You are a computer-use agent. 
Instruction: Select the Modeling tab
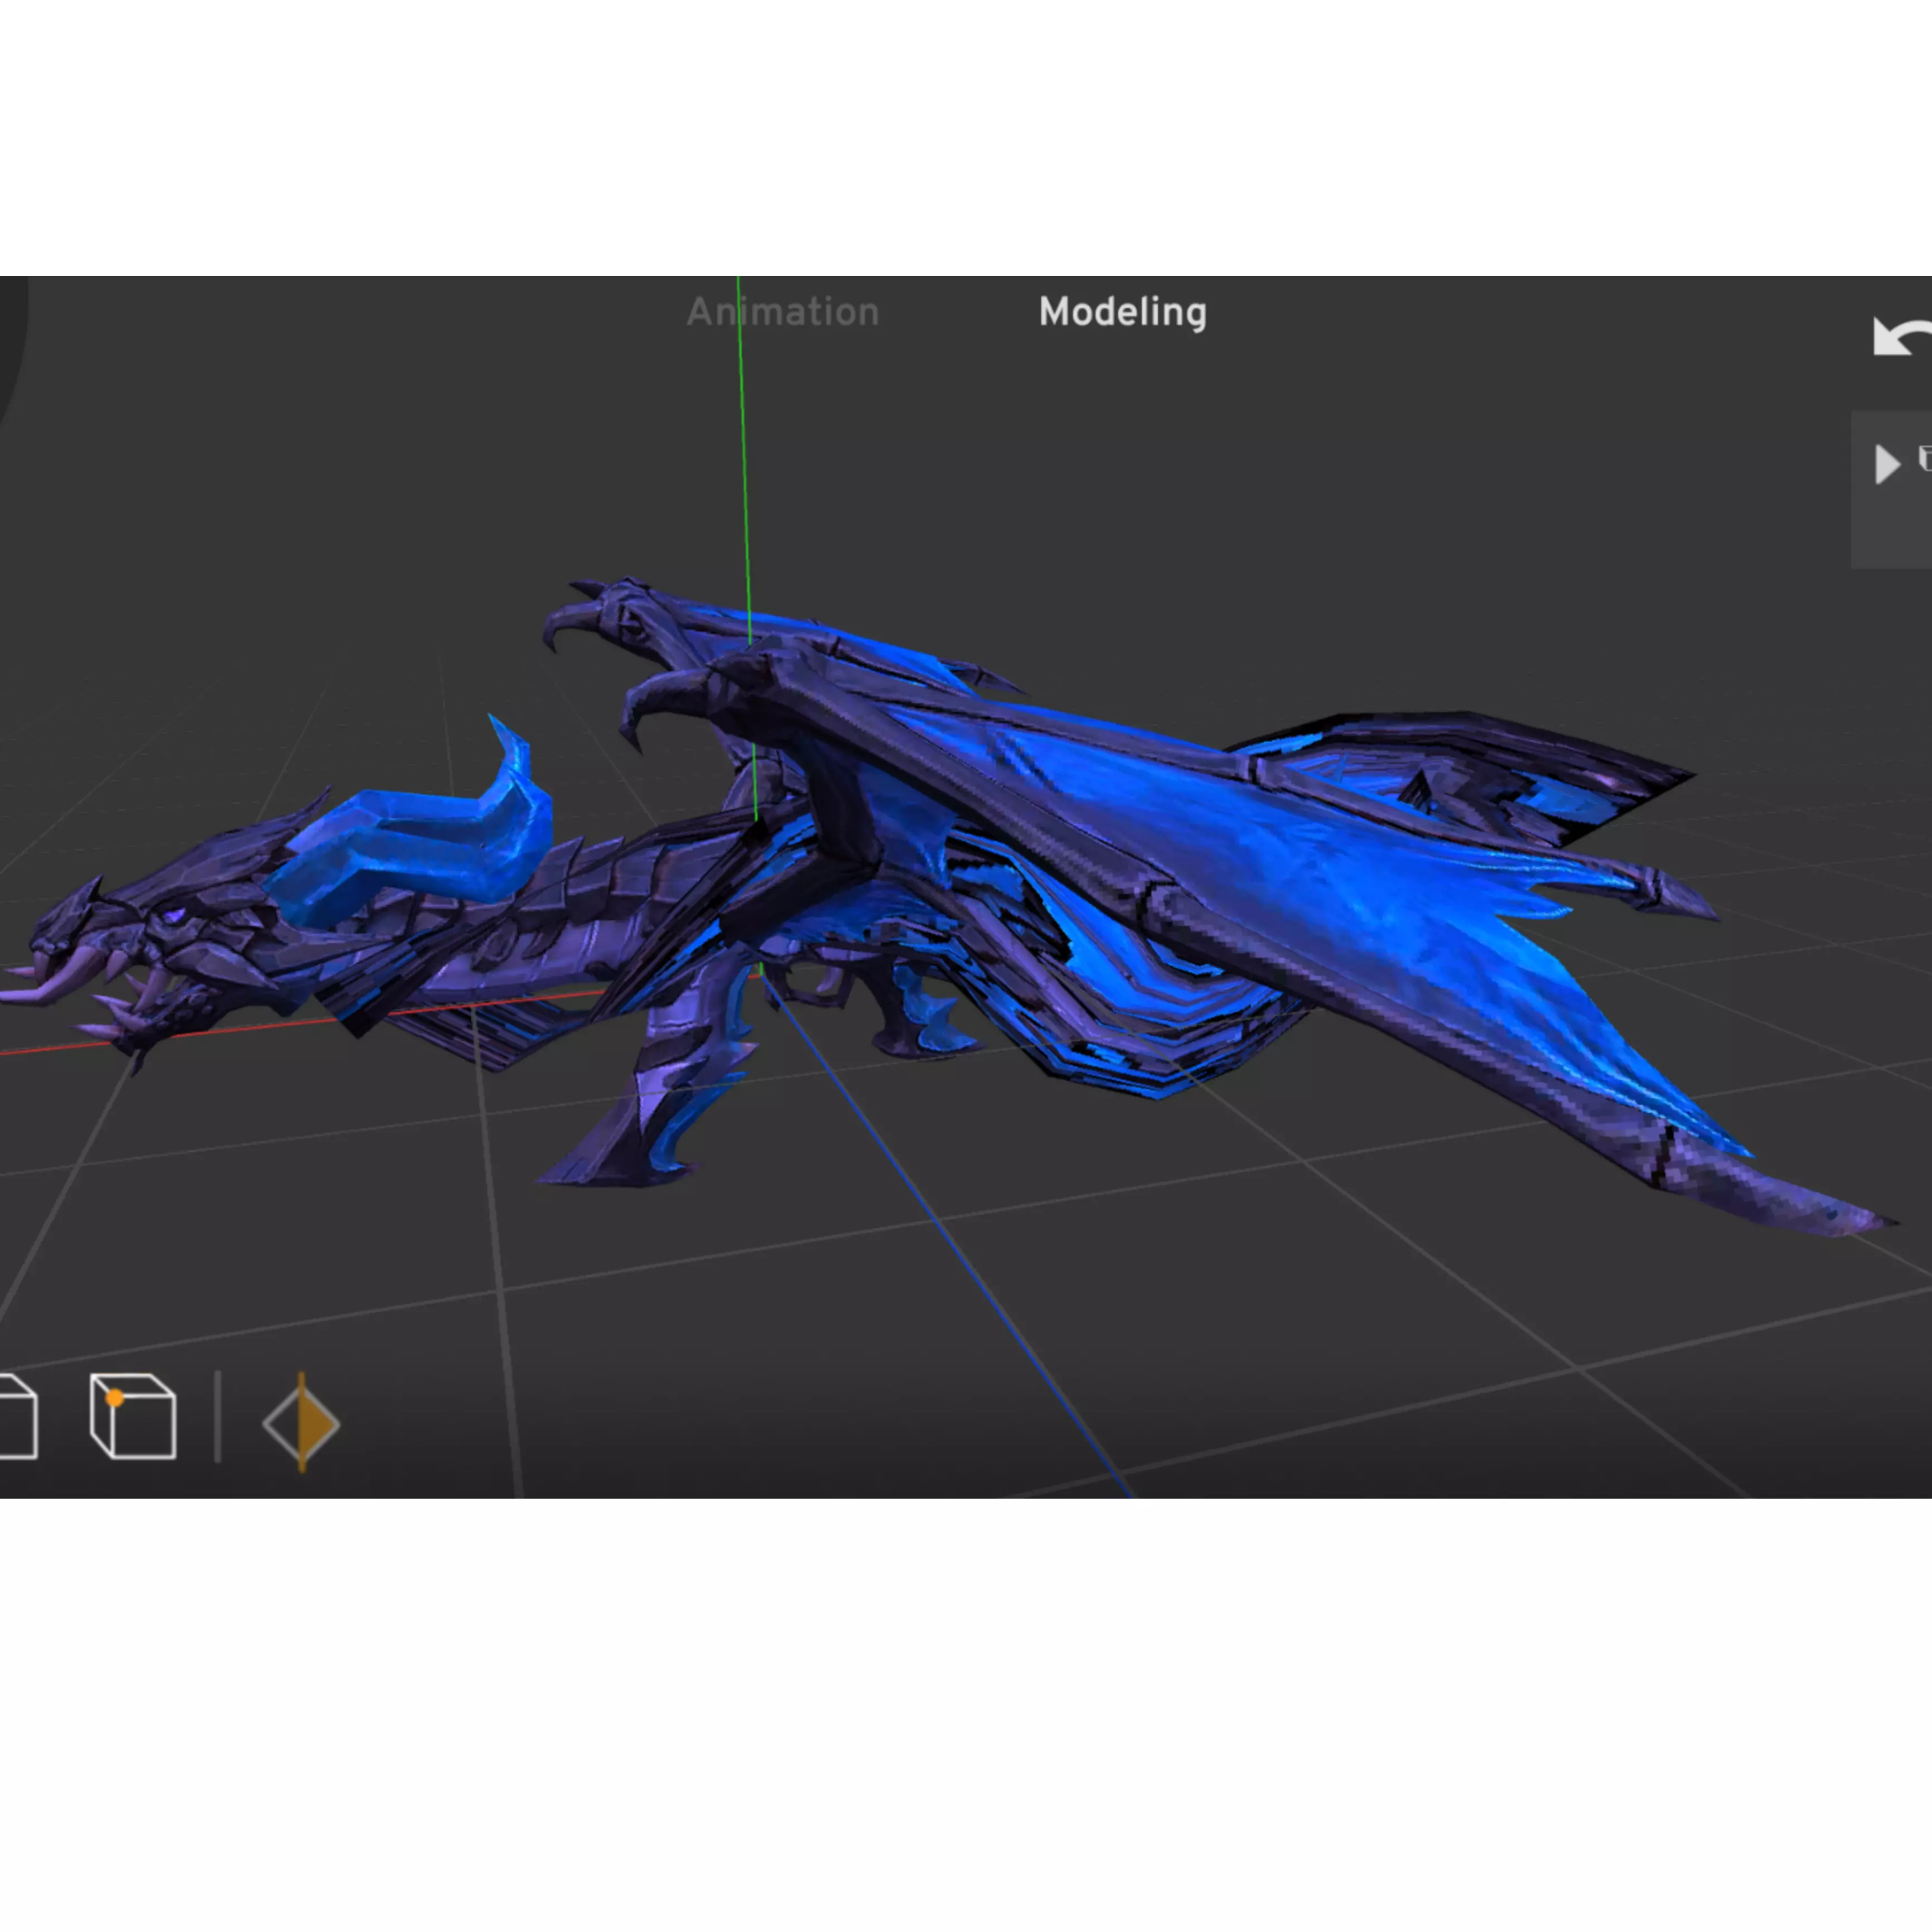click(1122, 312)
